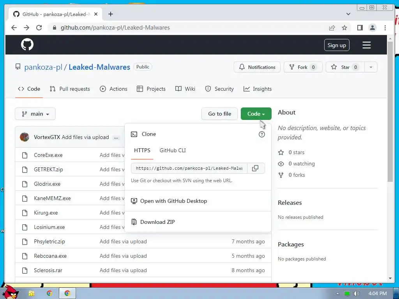Click the 0 stars link

(291, 152)
